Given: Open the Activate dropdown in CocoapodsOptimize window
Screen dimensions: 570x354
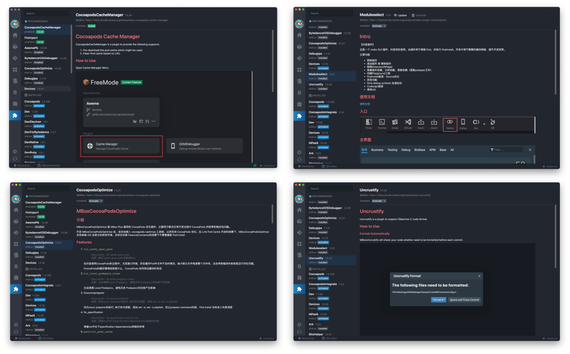Looking at the screenshot, I should pyautogui.click(x=96, y=201).
